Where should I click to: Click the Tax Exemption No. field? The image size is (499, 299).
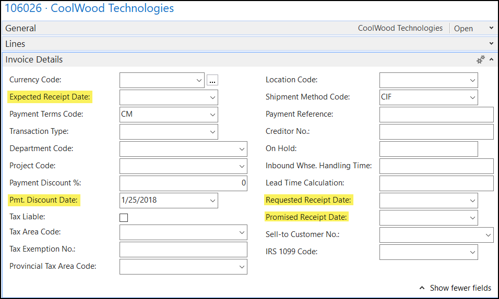(183, 250)
